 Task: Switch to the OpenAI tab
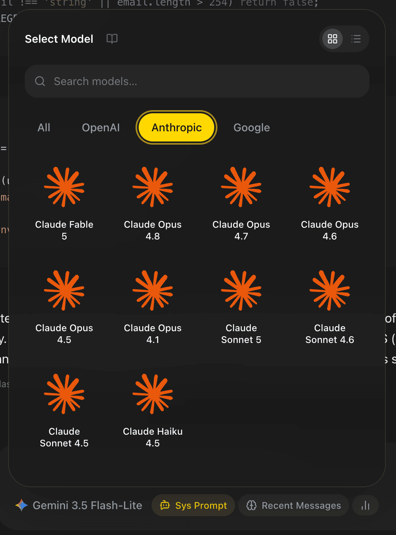coord(101,127)
